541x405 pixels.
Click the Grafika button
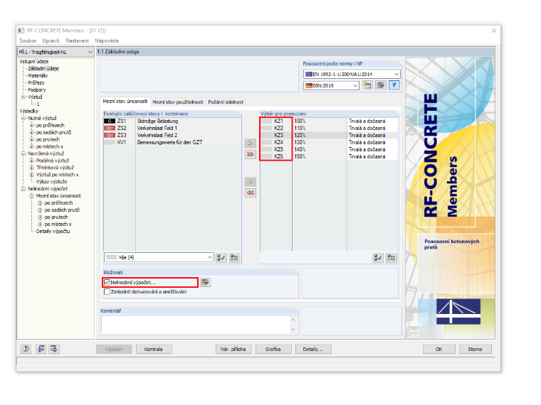273,349
